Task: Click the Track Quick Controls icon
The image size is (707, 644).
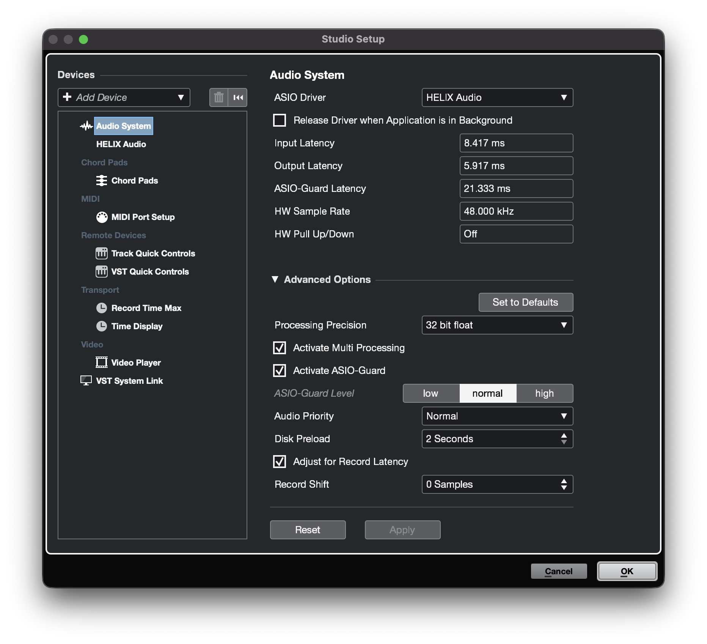Action: (101, 253)
